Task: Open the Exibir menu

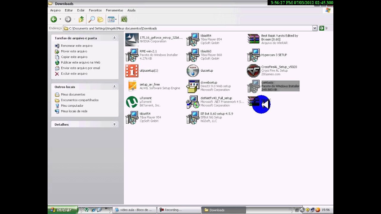Action: point(81,10)
